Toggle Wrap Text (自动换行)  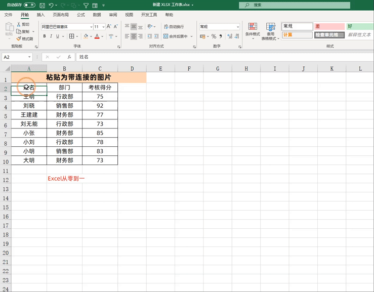pyautogui.click(x=174, y=27)
